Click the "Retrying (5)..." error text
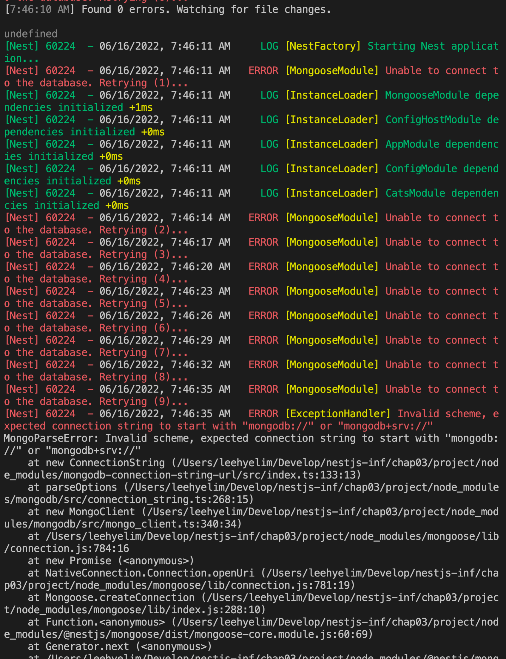Viewport: 506px width, 659px height. coord(144,304)
